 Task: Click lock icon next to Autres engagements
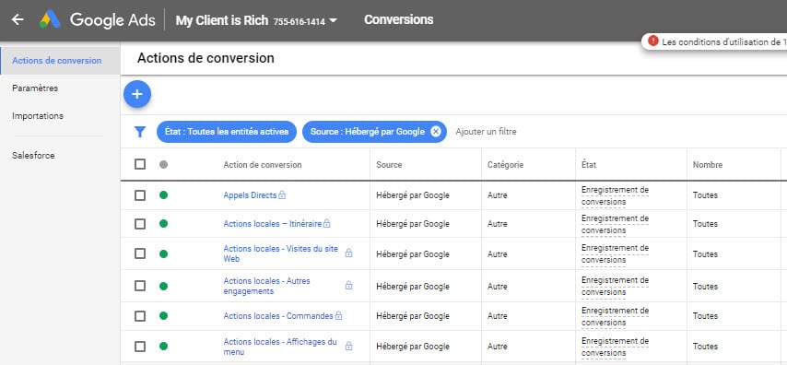pos(349,285)
